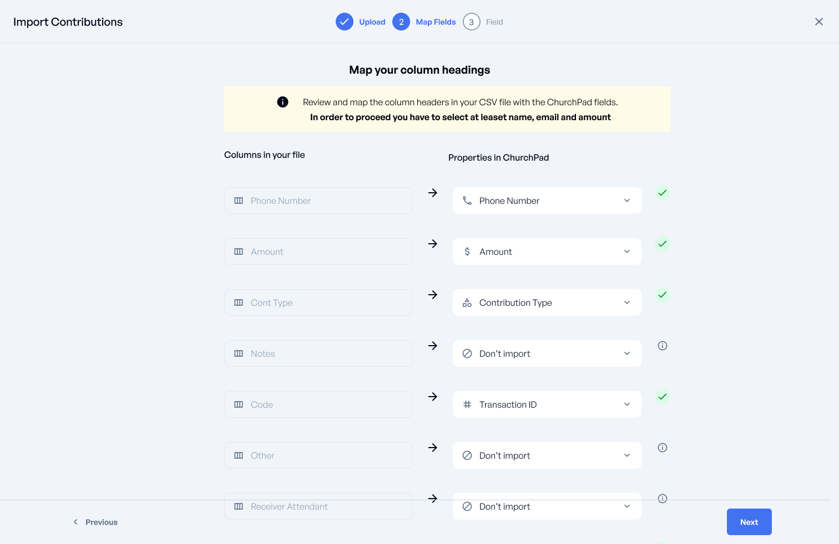Click the green checkmark next to Amount
839x544 pixels.
pyautogui.click(x=662, y=244)
